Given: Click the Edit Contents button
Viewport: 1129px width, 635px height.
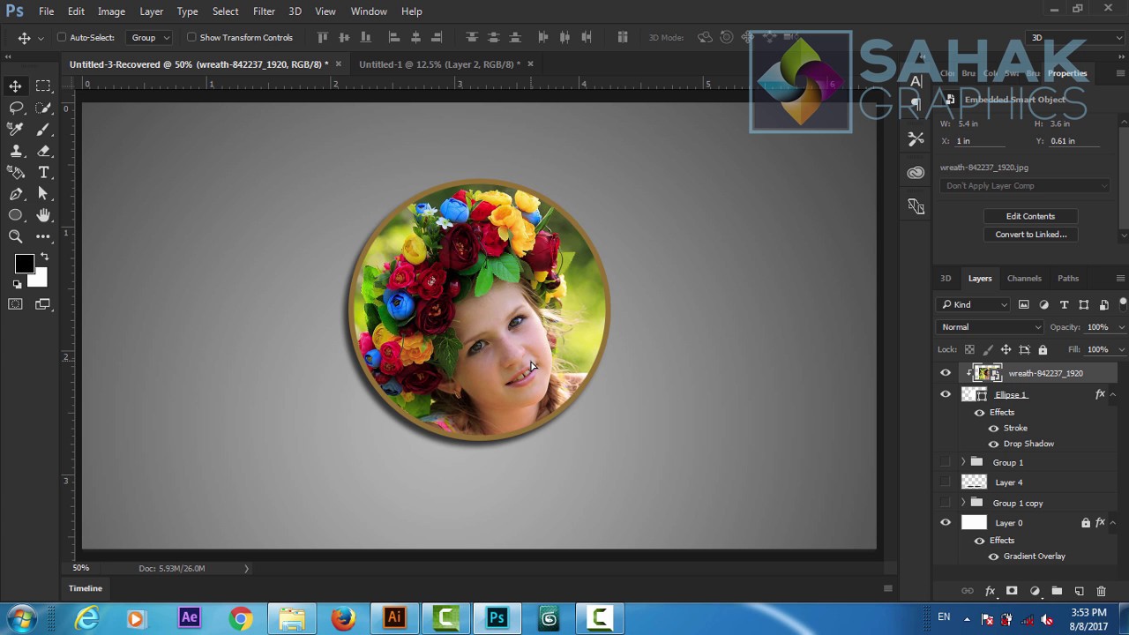Looking at the screenshot, I should pos(1030,216).
